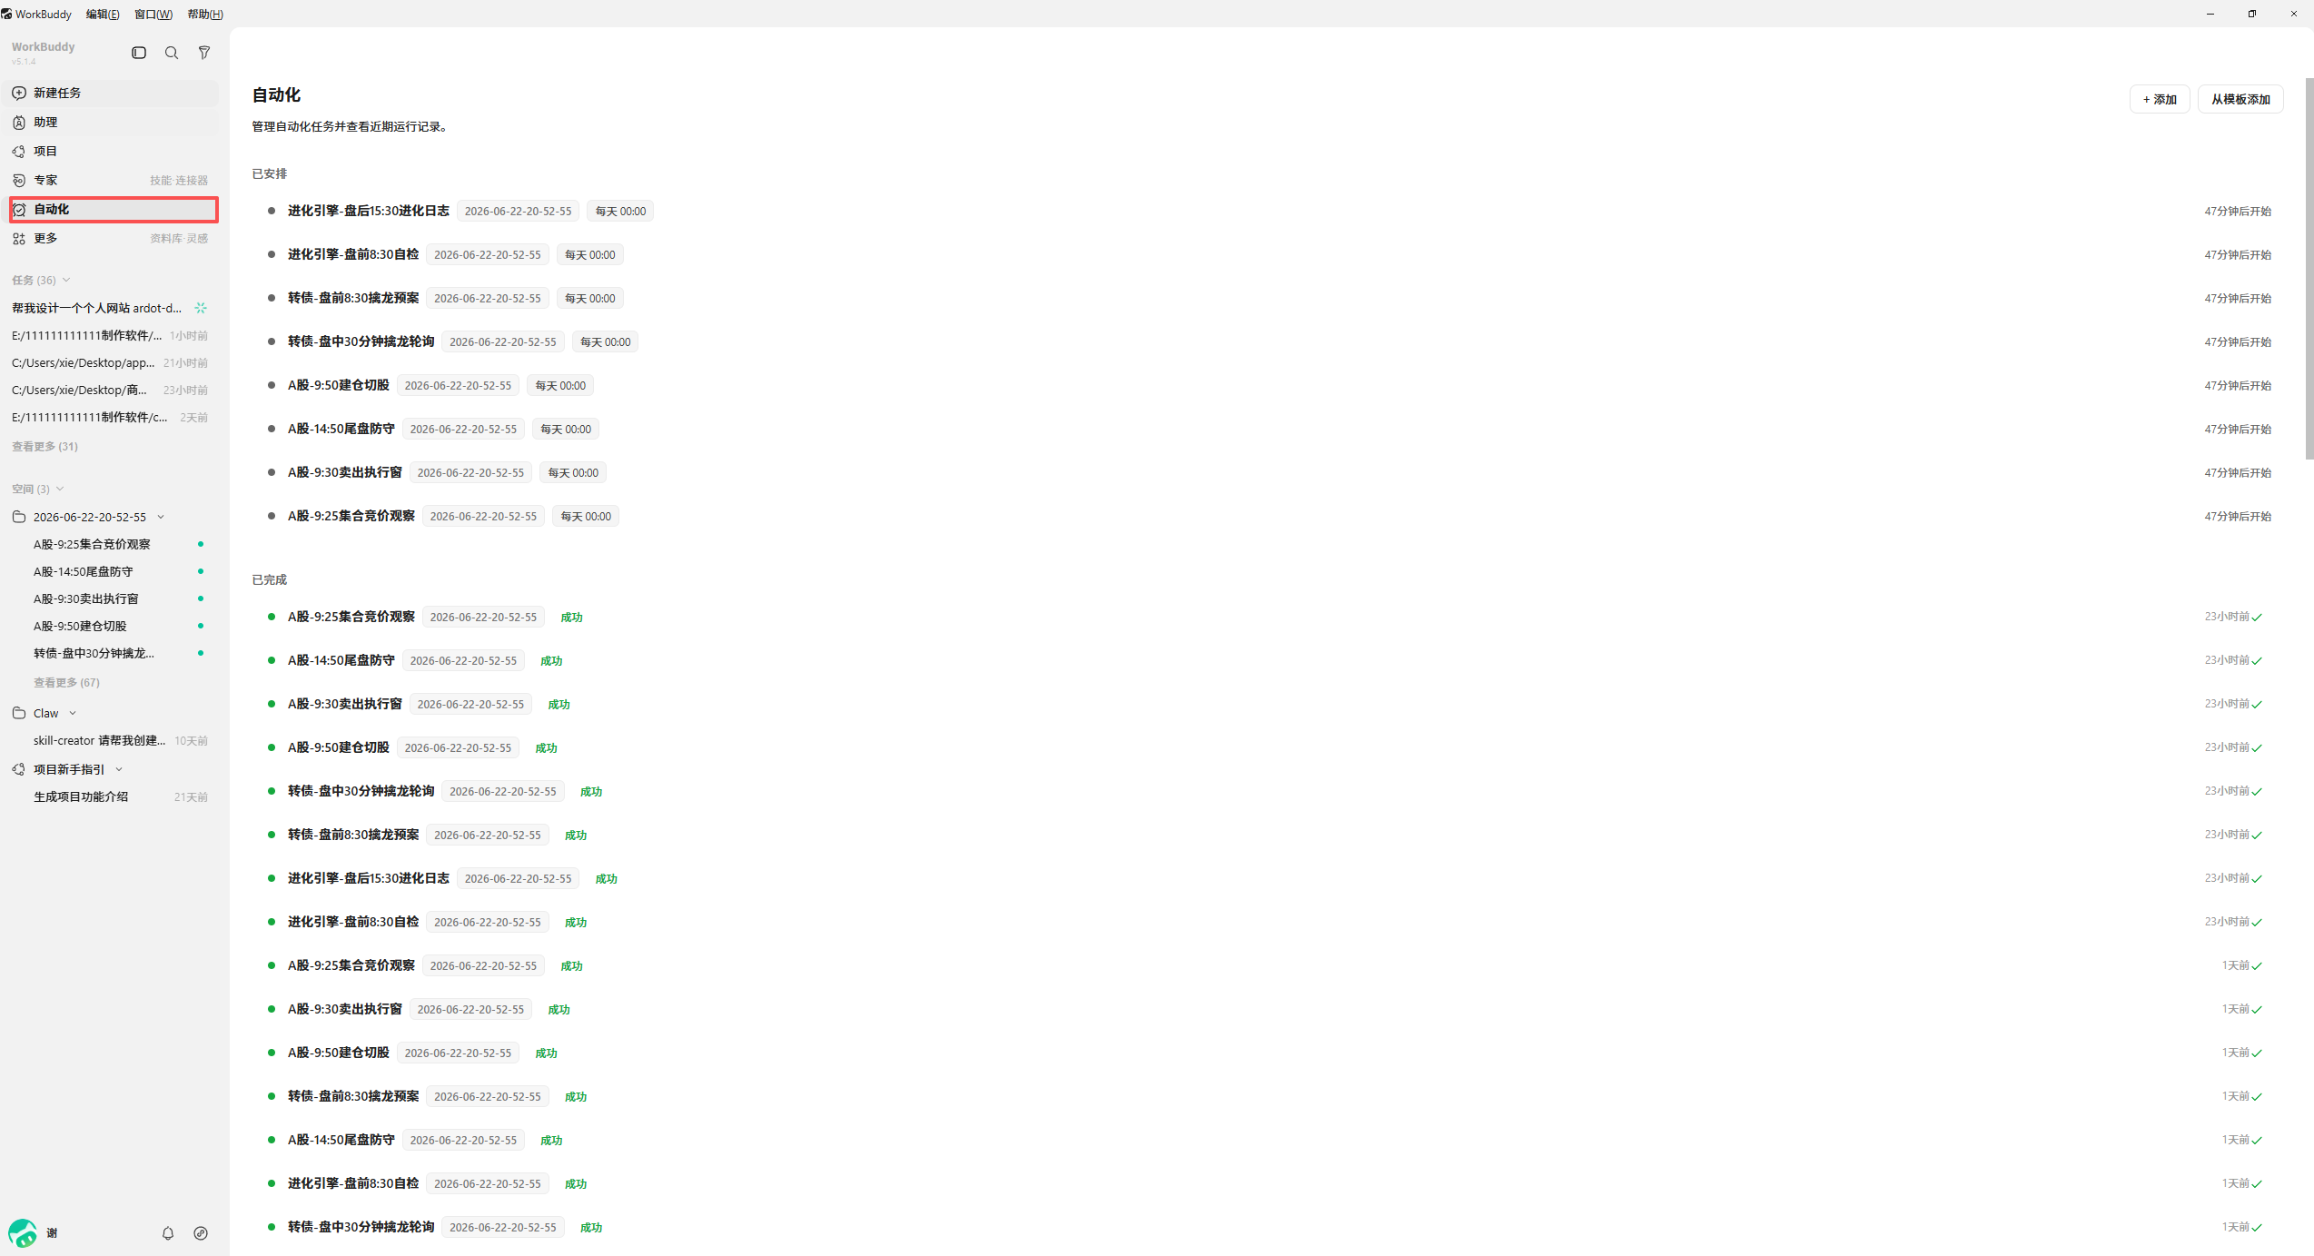Open the search icon in sidebar header

coord(172,53)
